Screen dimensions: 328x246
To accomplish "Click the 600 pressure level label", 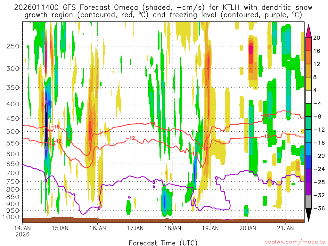I will point(13,154).
